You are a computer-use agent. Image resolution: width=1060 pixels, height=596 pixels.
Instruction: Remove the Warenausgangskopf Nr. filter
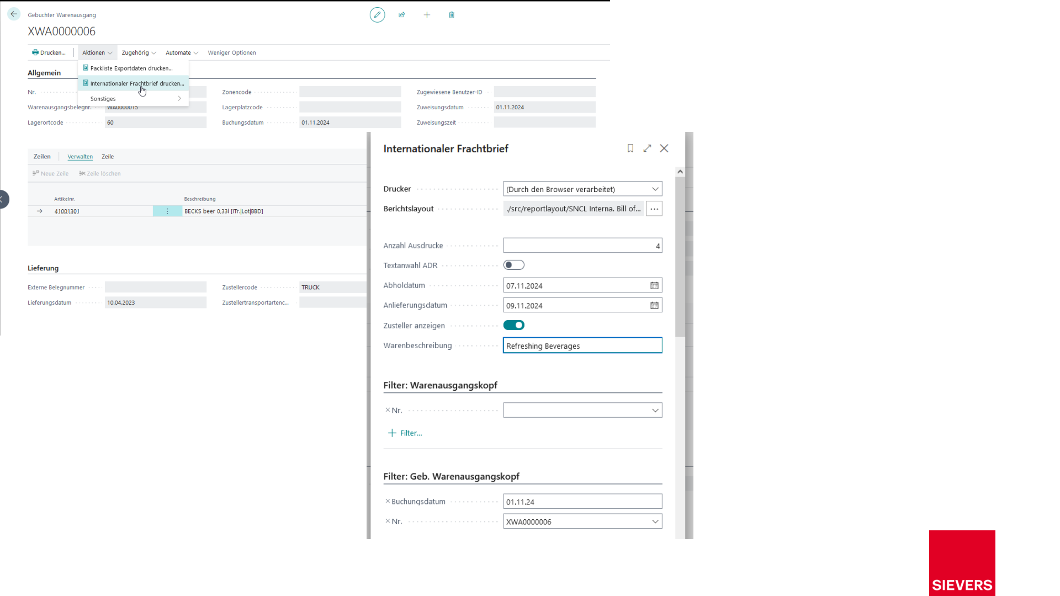(388, 410)
